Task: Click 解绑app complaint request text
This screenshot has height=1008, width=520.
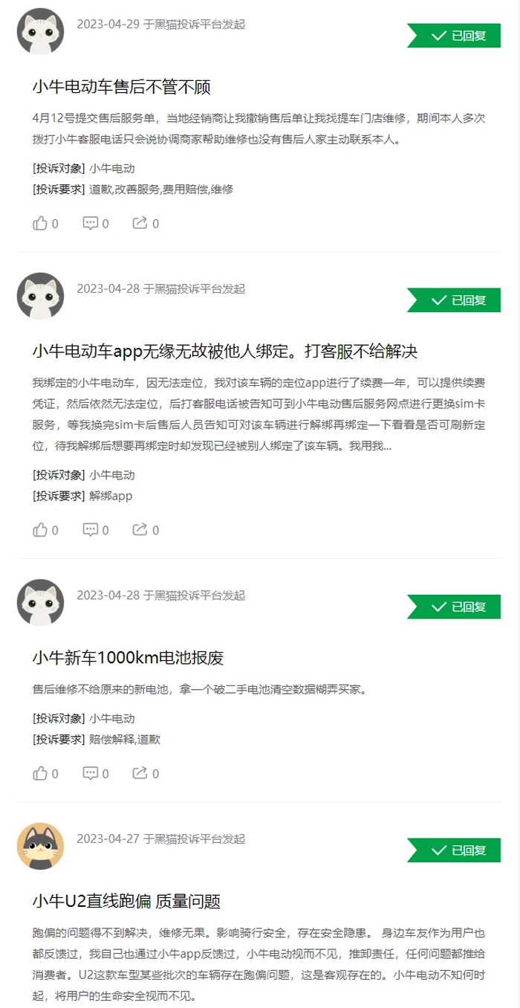Action: point(111,496)
